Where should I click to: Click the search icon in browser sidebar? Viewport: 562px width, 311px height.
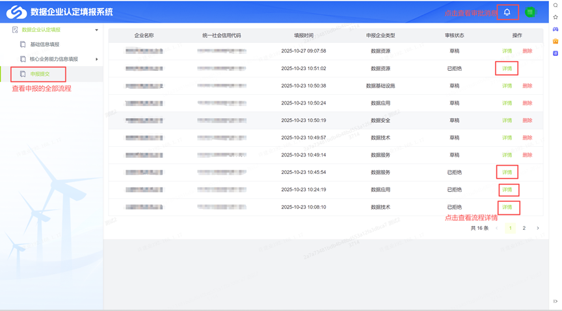point(555,5)
